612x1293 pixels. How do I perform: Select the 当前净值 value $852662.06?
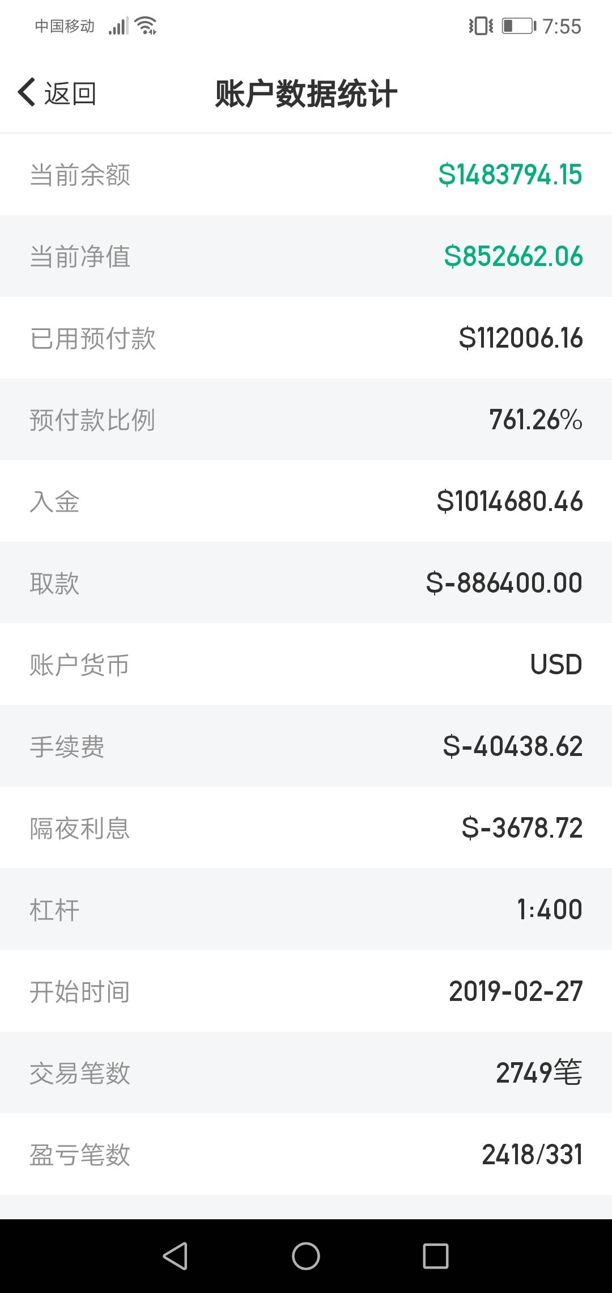[x=513, y=256]
